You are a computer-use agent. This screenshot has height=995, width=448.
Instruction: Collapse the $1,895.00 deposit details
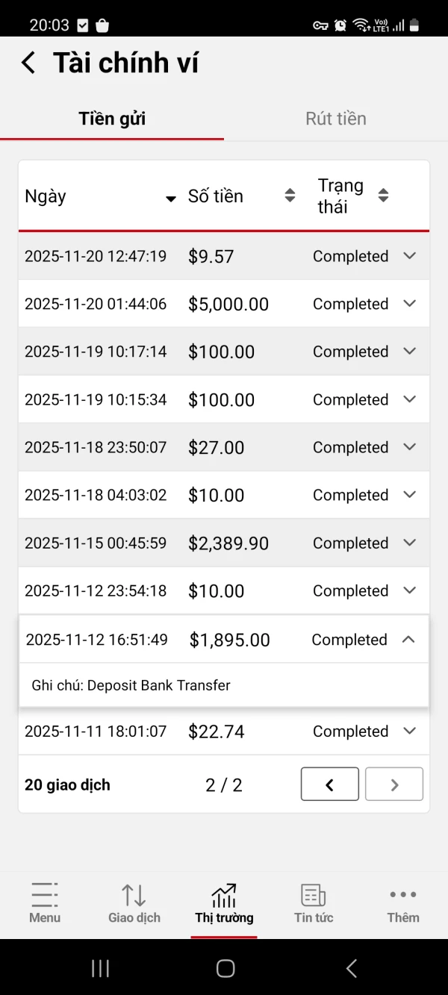click(x=408, y=640)
